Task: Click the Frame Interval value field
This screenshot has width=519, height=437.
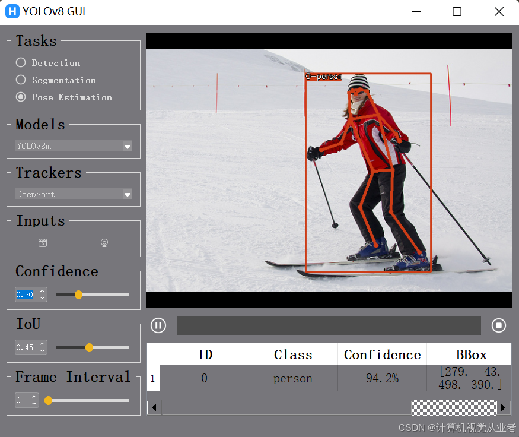Action: tap(23, 400)
